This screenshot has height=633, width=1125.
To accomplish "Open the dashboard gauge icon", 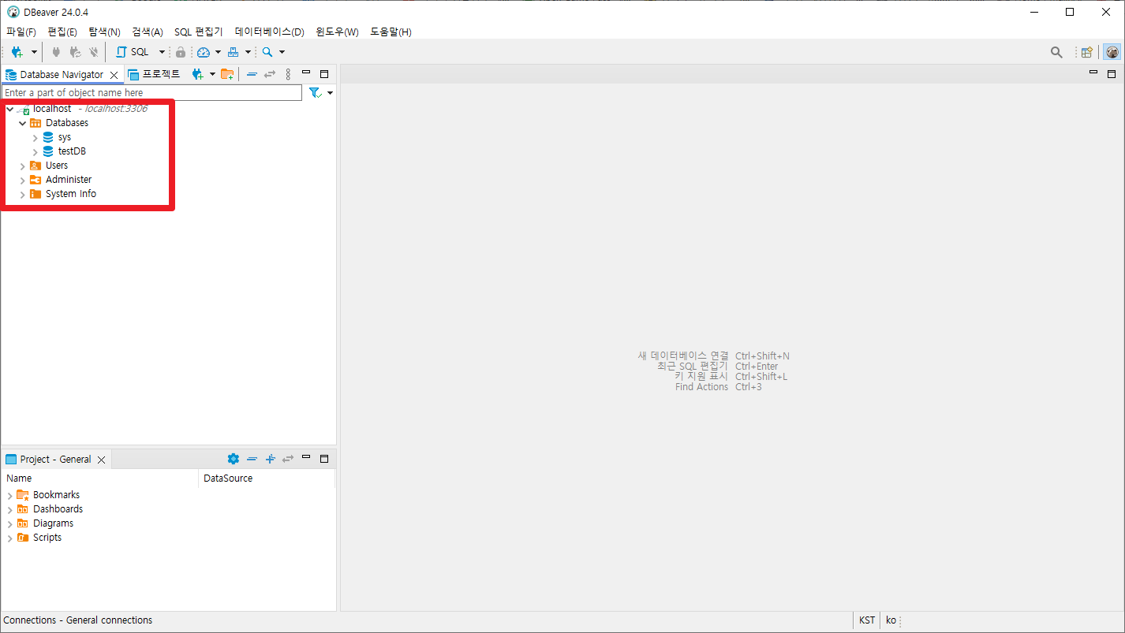I will point(204,52).
